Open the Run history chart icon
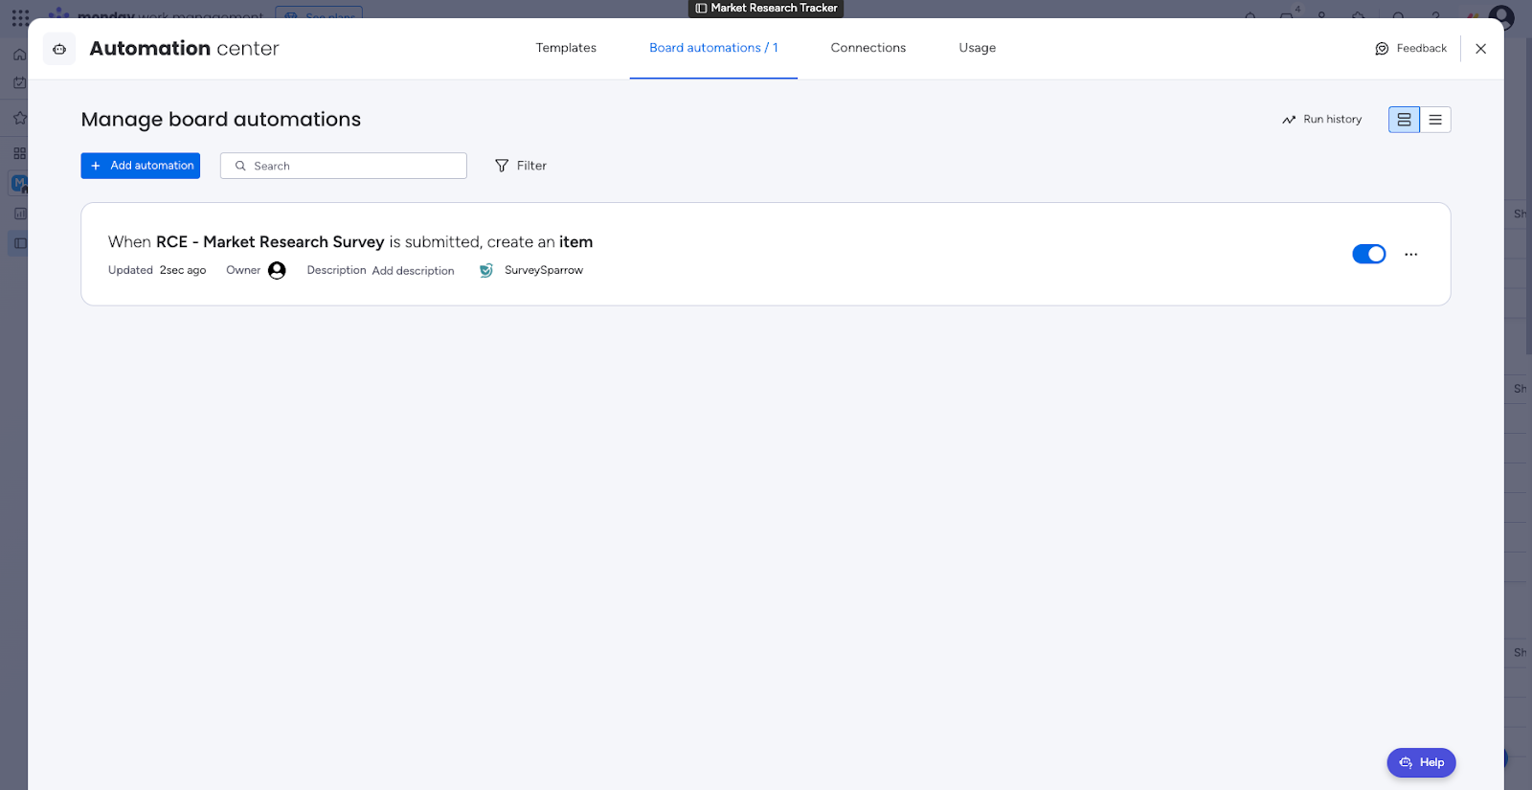 pyautogui.click(x=1289, y=120)
